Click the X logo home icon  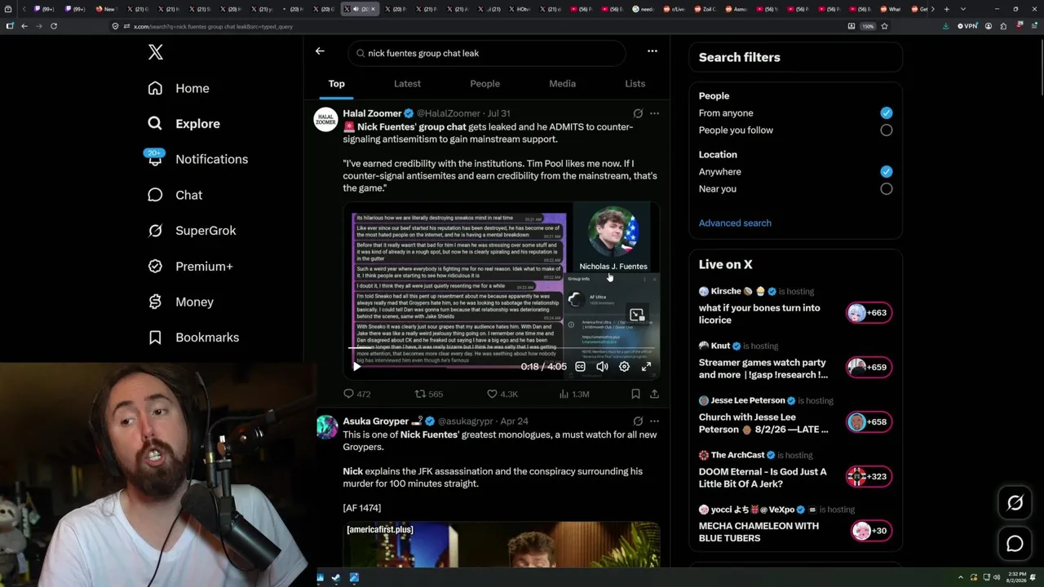click(x=156, y=53)
